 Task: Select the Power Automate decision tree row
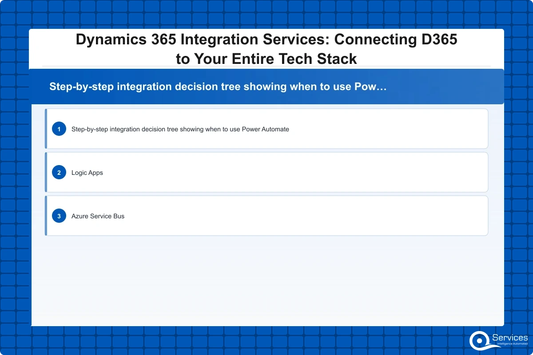[x=266, y=129]
